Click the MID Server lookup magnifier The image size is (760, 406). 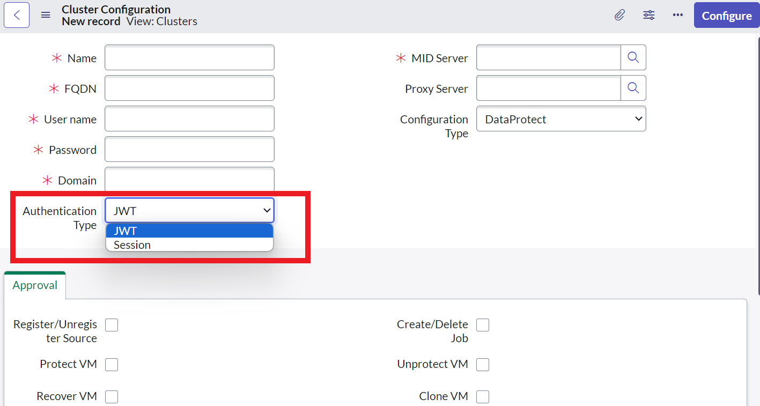coord(633,57)
